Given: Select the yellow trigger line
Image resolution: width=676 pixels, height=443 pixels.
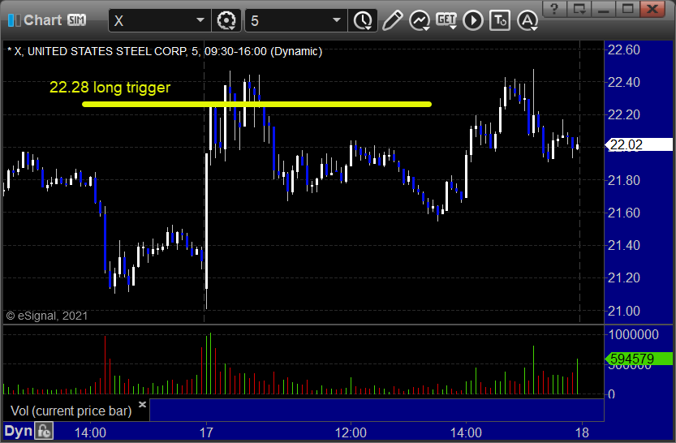Looking at the screenshot, I should click(x=256, y=104).
